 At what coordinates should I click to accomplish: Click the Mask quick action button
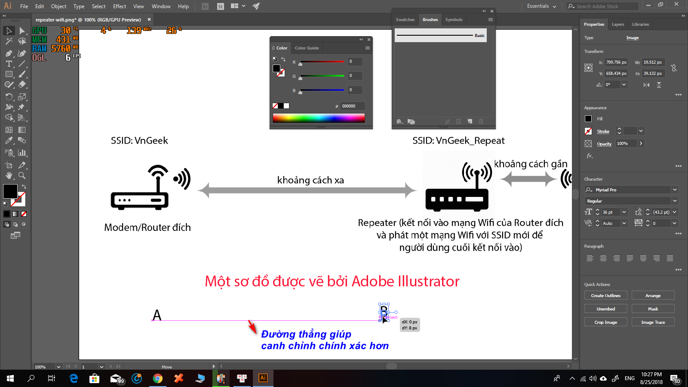pyautogui.click(x=653, y=309)
